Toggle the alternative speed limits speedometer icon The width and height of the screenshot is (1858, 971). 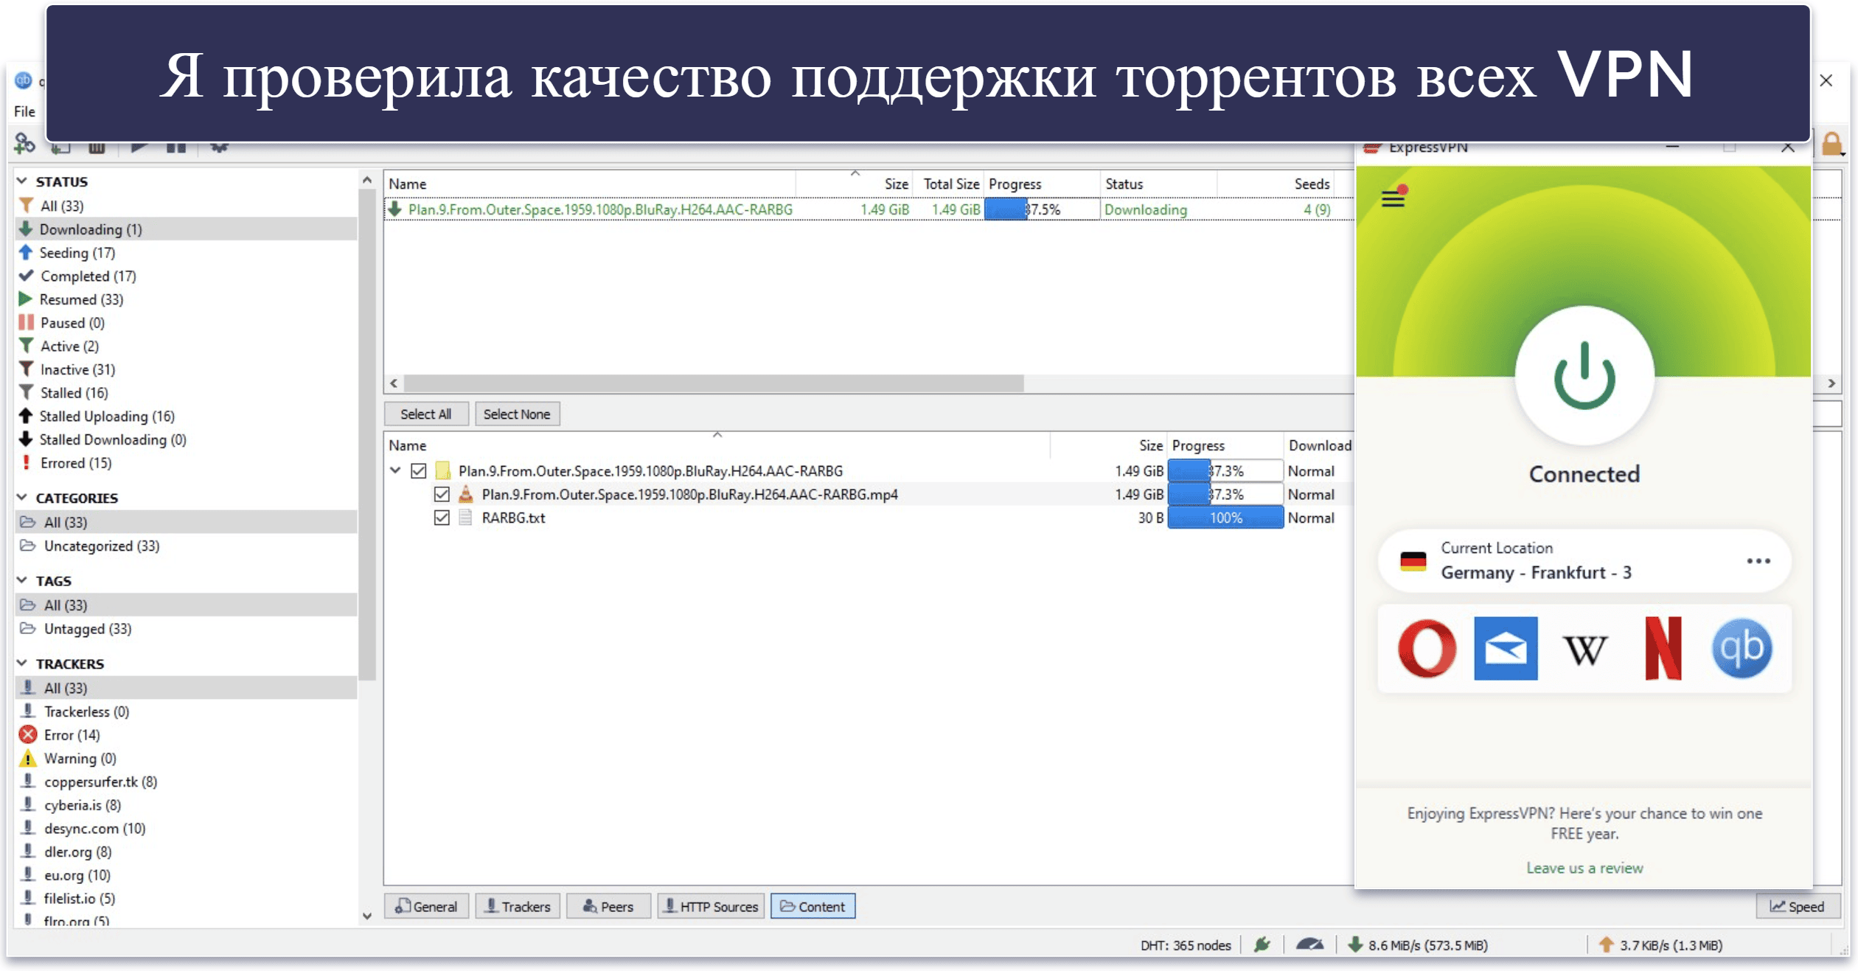(1309, 944)
